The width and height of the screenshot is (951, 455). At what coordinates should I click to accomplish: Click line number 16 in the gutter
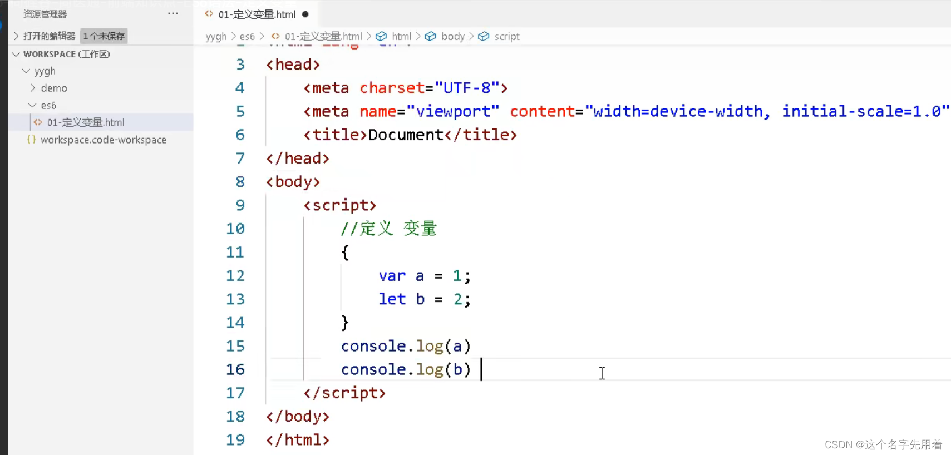(x=235, y=369)
